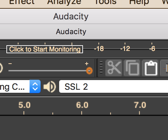Click to Start Monitoring in recording meter
Viewport: 168px width, 140px height.
pyautogui.click(x=45, y=49)
